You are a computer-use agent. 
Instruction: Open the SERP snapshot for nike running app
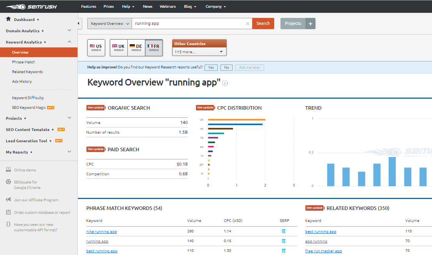(x=284, y=231)
